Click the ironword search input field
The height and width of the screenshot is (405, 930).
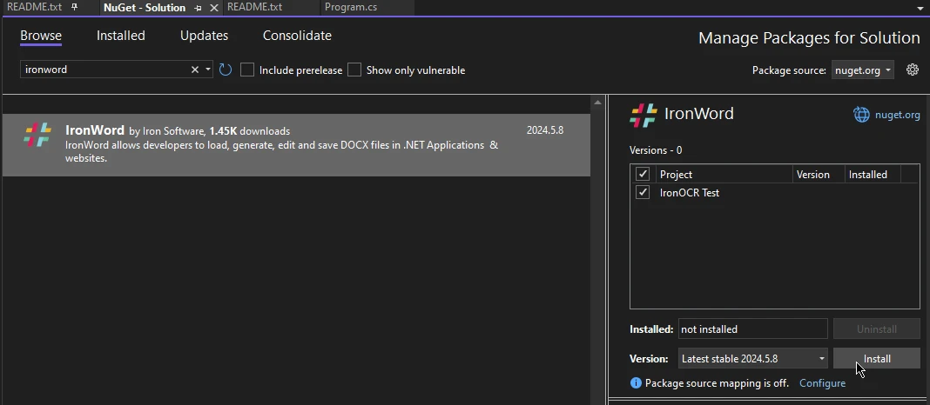tap(103, 70)
